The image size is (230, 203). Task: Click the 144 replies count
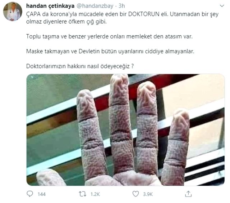coord(42,194)
